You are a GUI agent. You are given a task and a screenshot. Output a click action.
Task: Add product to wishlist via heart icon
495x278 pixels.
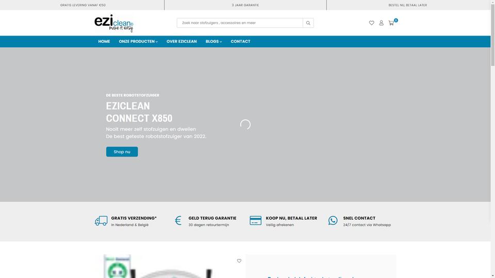pyautogui.click(x=239, y=261)
